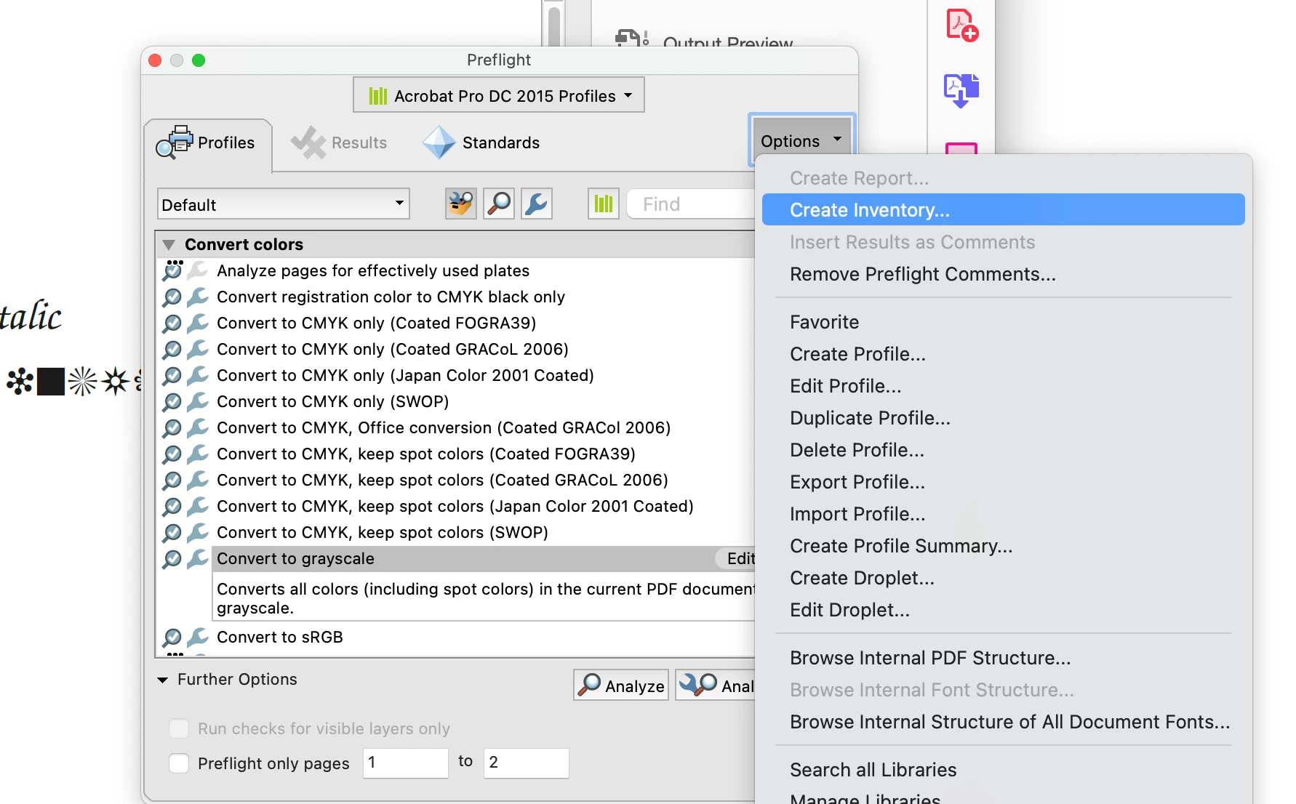The image size is (1296, 804).
Task: Click the Output Preview tool icon behind dialog
Action: tap(632, 38)
